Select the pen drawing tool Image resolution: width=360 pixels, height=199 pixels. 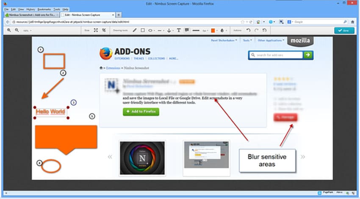pyautogui.click(x=135, y=30)
